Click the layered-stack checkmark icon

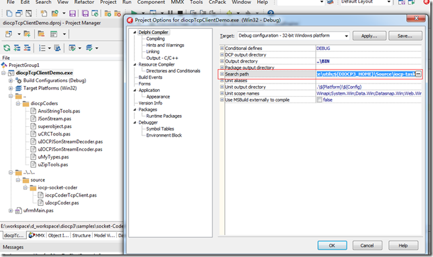89,48
